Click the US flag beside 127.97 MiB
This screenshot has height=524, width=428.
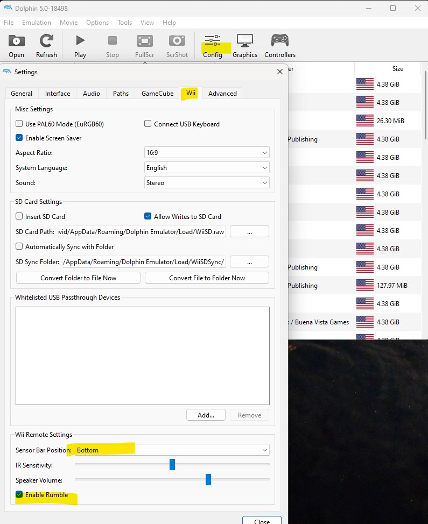pyautogui.click(x=365, y=285)
